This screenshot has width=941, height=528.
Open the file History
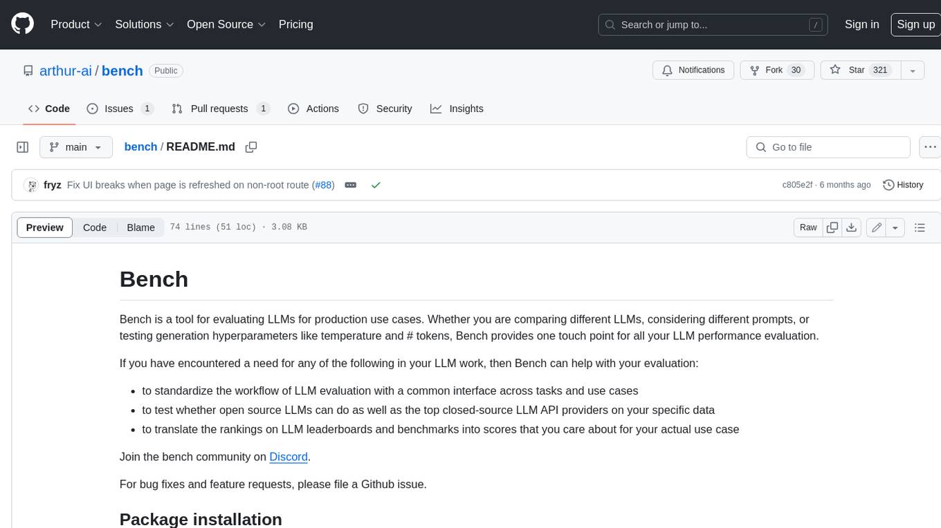point(903,185)
